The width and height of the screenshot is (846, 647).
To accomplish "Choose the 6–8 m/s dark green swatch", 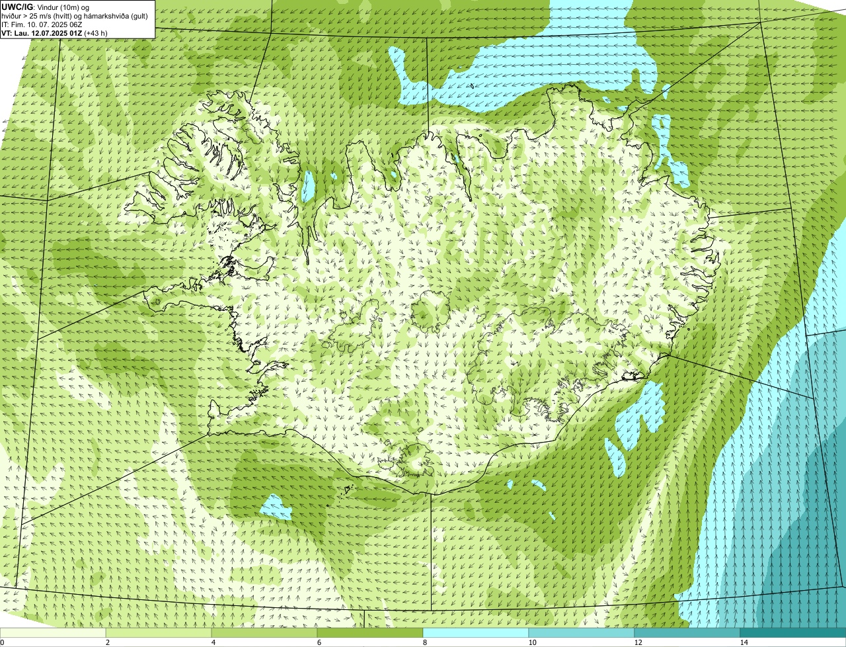I will 370,633.
